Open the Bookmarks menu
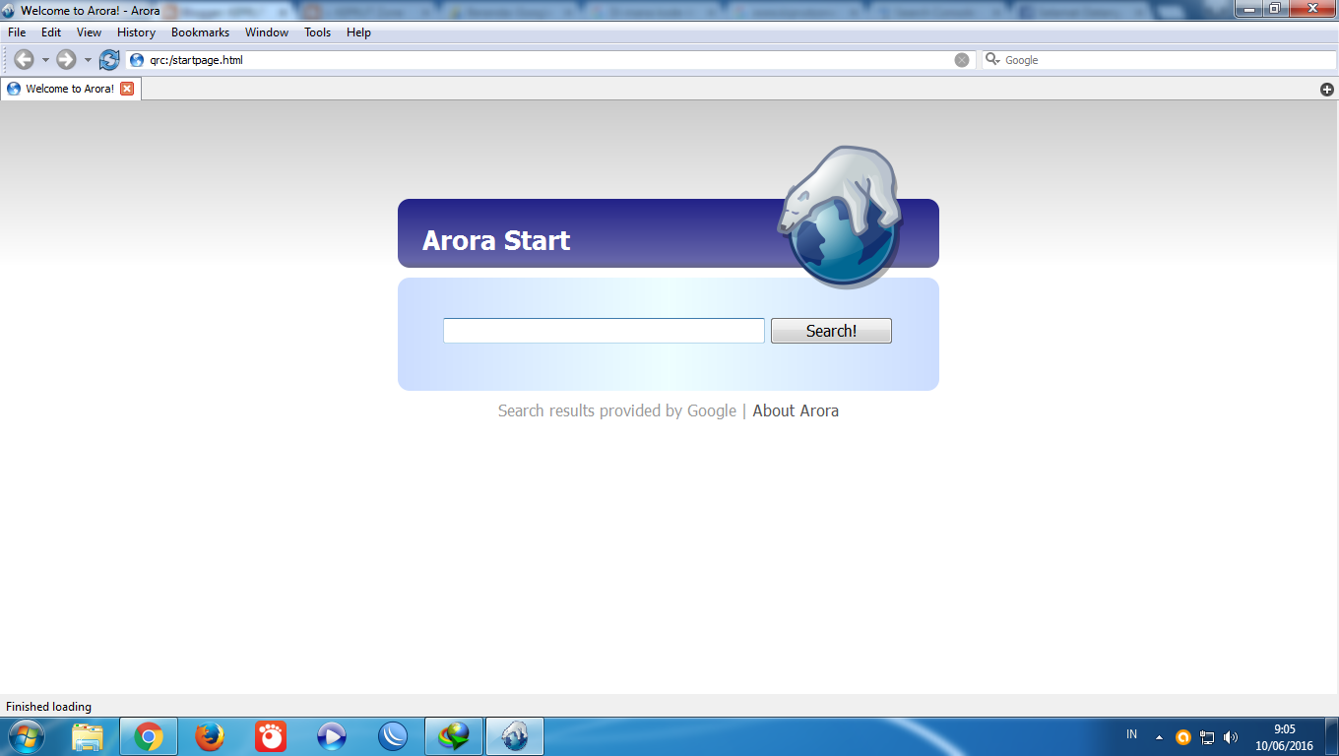The height and width of the screenshot is (756, 1339). click(x=200, y=31)
